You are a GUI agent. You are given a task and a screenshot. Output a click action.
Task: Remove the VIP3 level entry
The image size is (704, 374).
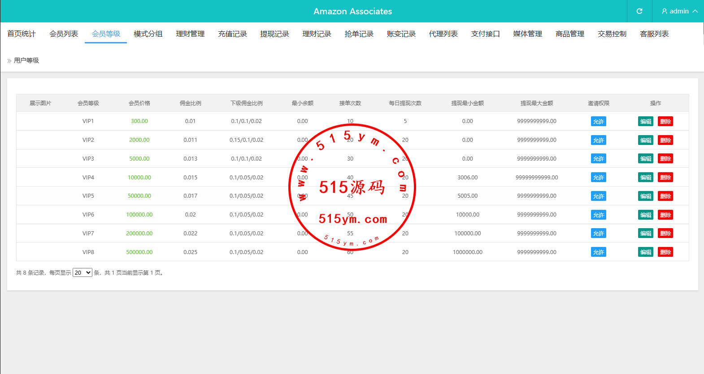click(x=665, y=159)
